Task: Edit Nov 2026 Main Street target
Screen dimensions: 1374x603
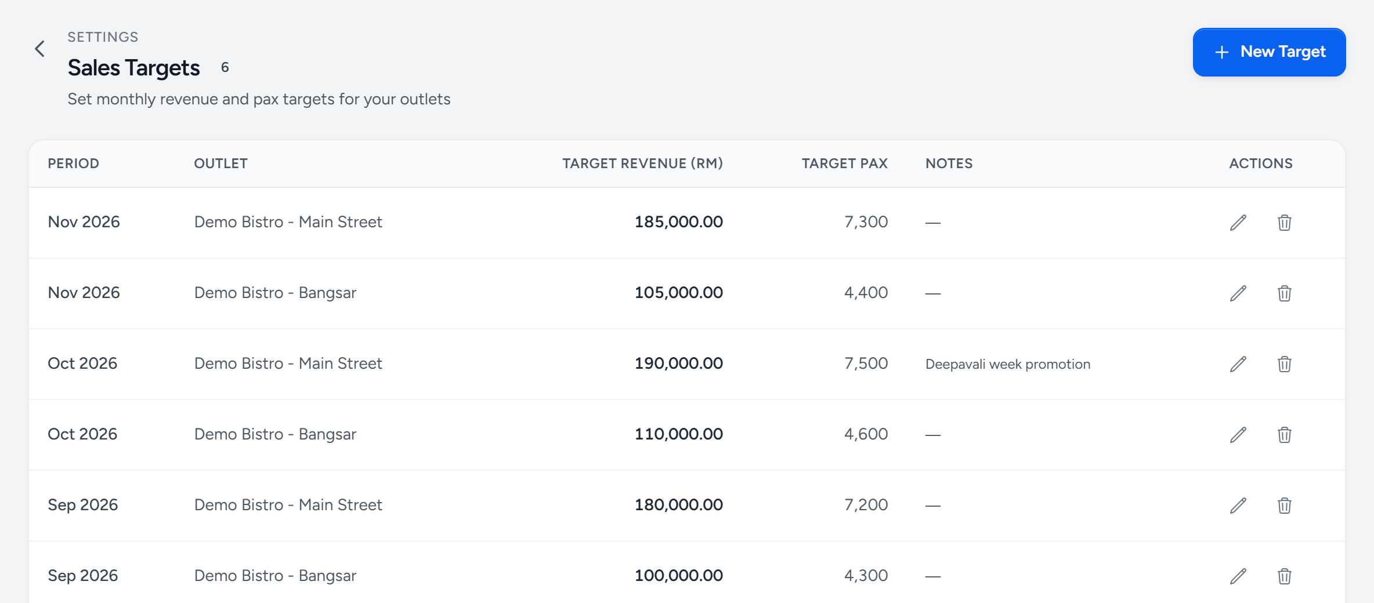Action: (1238, 223)
